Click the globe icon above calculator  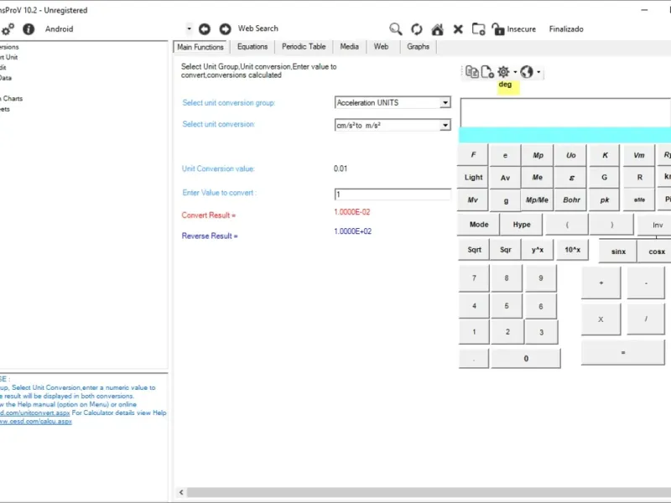point(527,72)
